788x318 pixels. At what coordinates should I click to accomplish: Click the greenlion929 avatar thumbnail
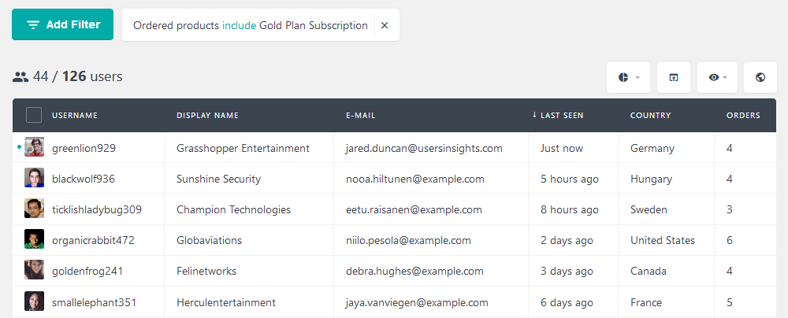point(34,147)
